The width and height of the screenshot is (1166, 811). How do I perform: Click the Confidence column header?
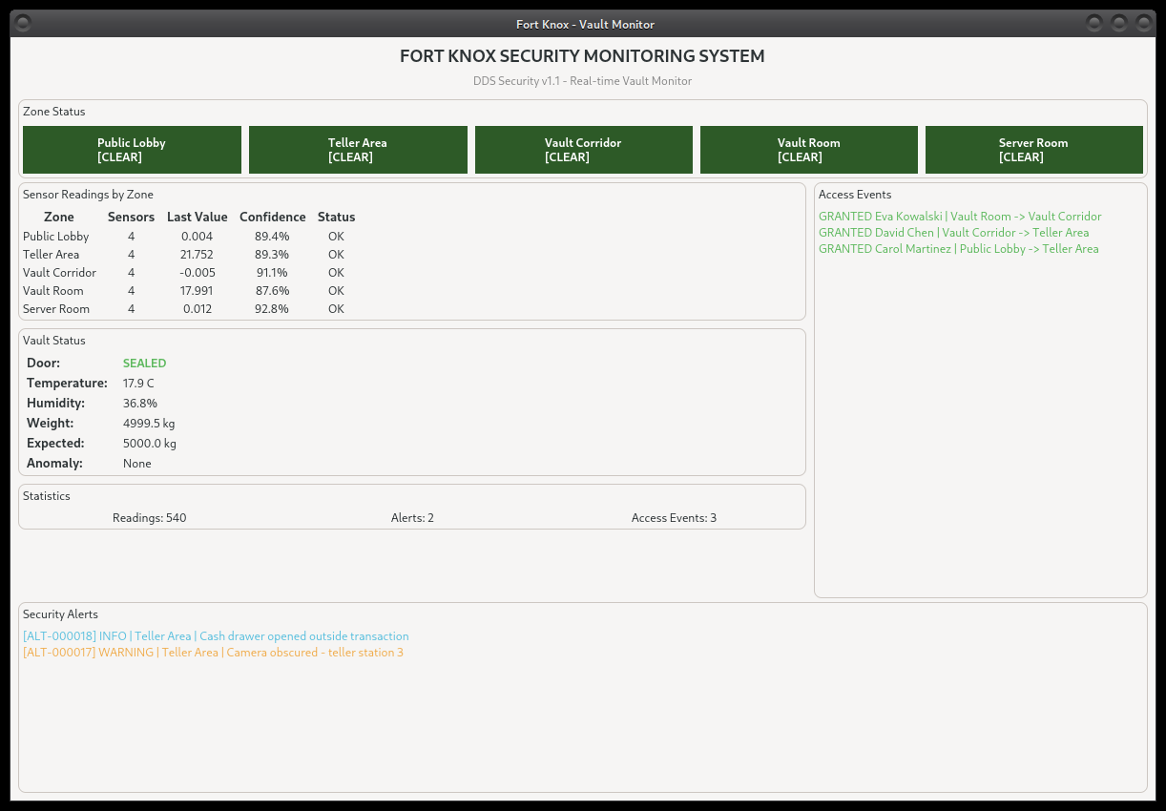point(272,218)
